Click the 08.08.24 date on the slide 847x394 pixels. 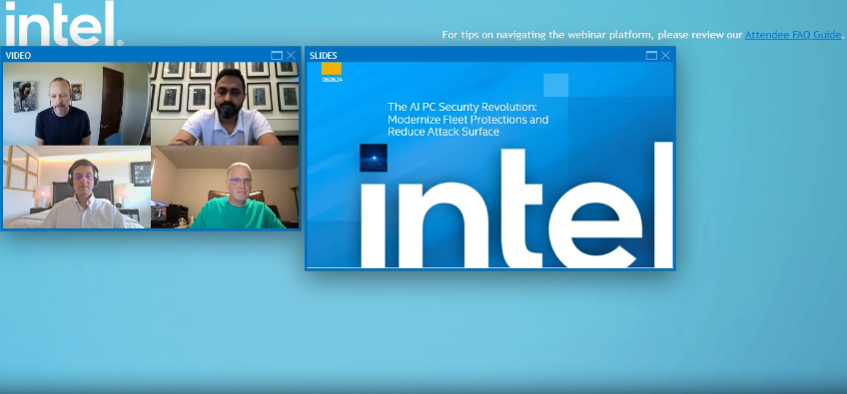[333, 80]
